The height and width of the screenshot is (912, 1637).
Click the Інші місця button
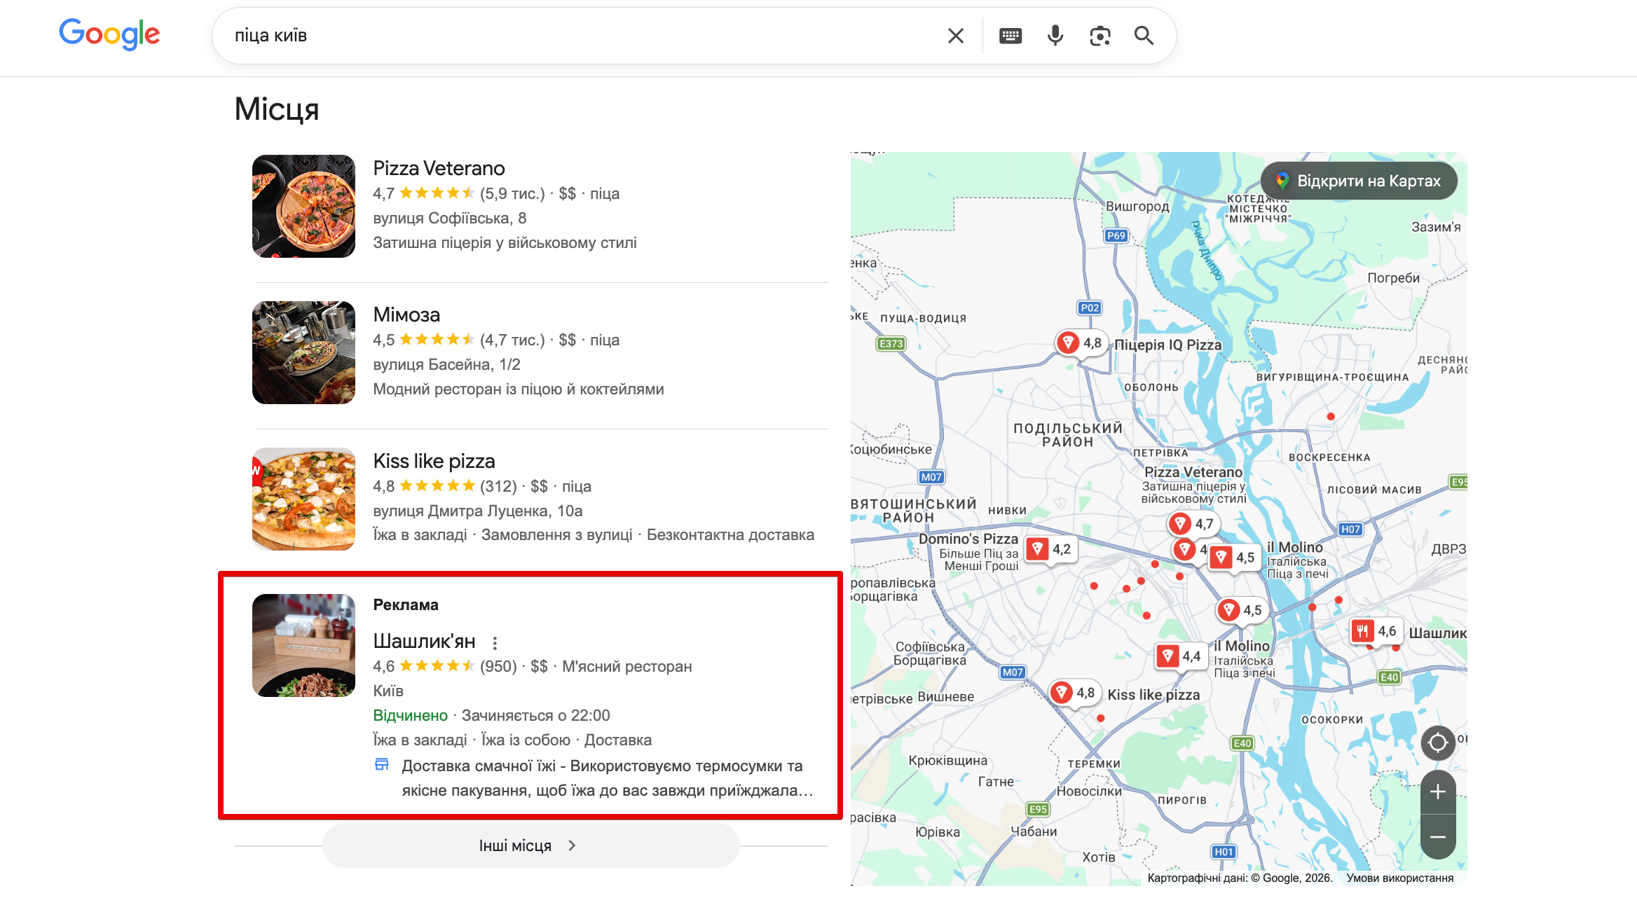coord(530,845)
